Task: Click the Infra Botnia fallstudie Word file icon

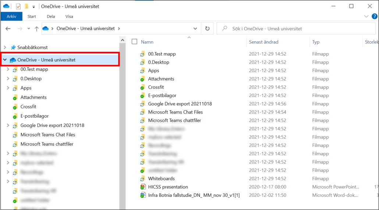Action: pos(143,195)
